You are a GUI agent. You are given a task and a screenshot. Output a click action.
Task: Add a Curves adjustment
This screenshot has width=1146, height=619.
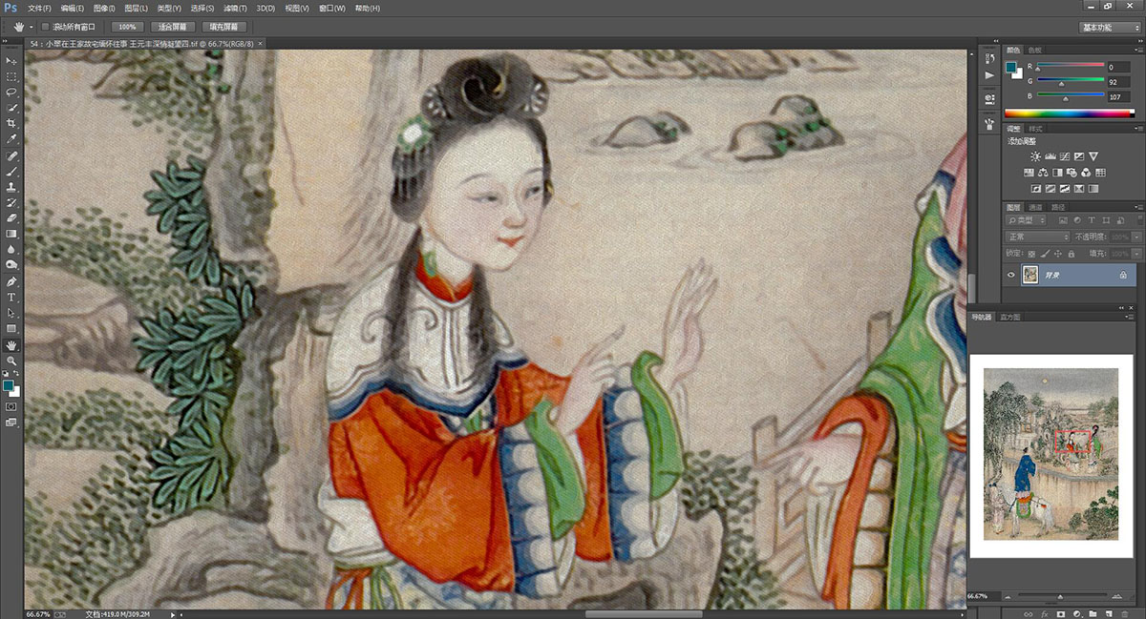pyautogui.click(x=1064, y=155)
